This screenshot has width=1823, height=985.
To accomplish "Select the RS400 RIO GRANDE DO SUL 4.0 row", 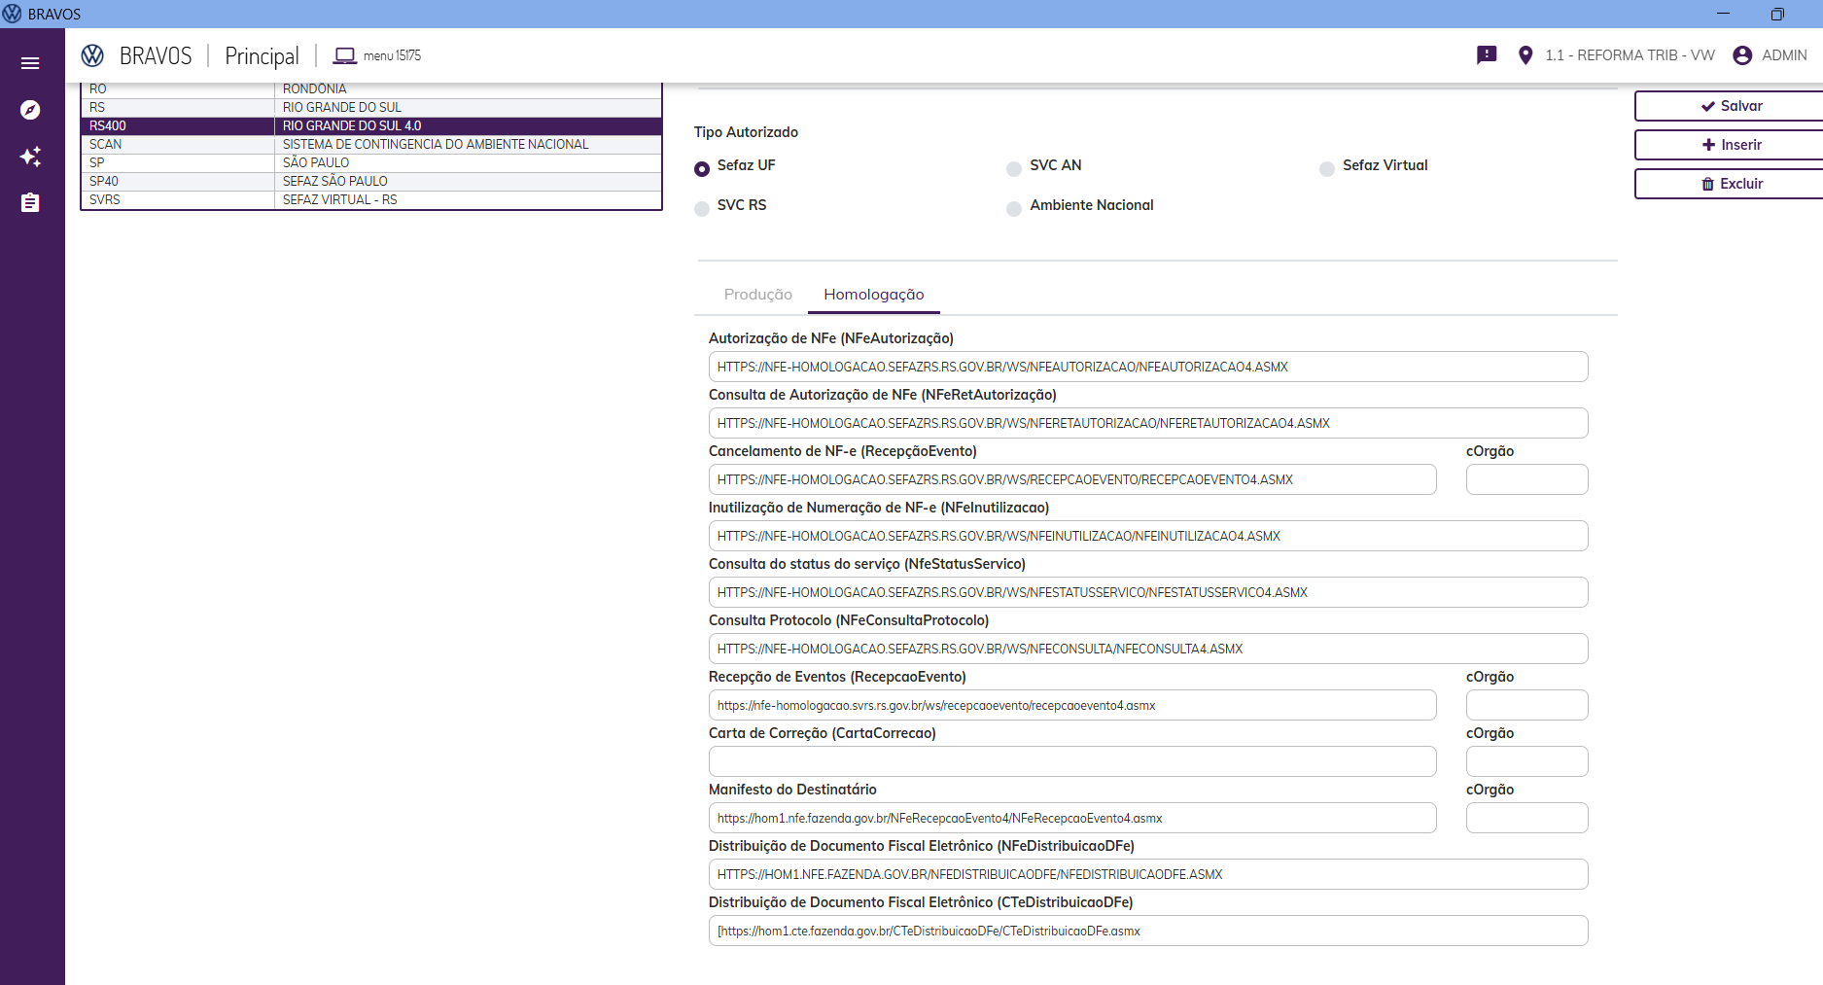I will (x=371, y=126).
